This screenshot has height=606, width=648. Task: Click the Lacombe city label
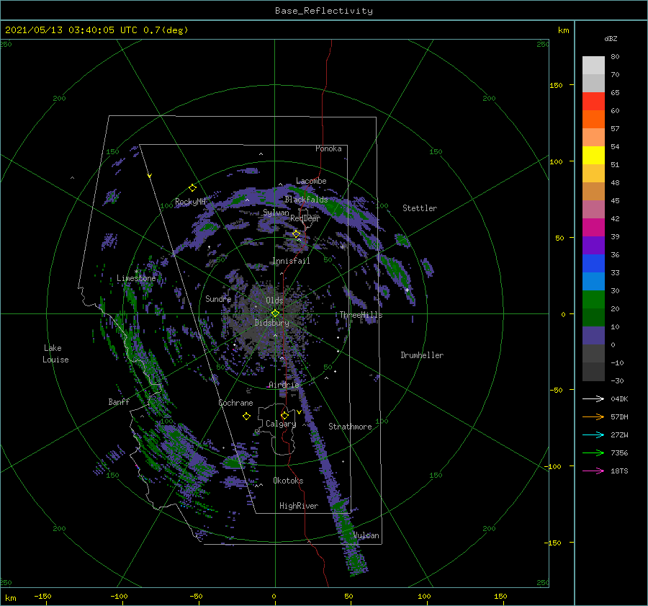(311, 181)
